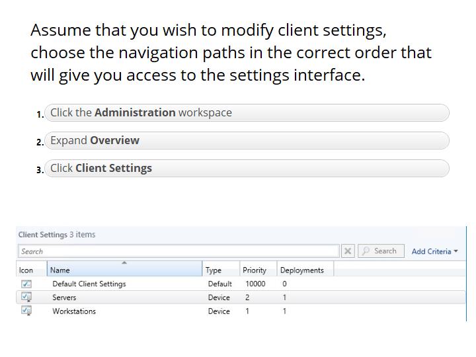Click the Servers device settings icon
Viewport: 476px width, 357px height.
(x=26, y=297)
